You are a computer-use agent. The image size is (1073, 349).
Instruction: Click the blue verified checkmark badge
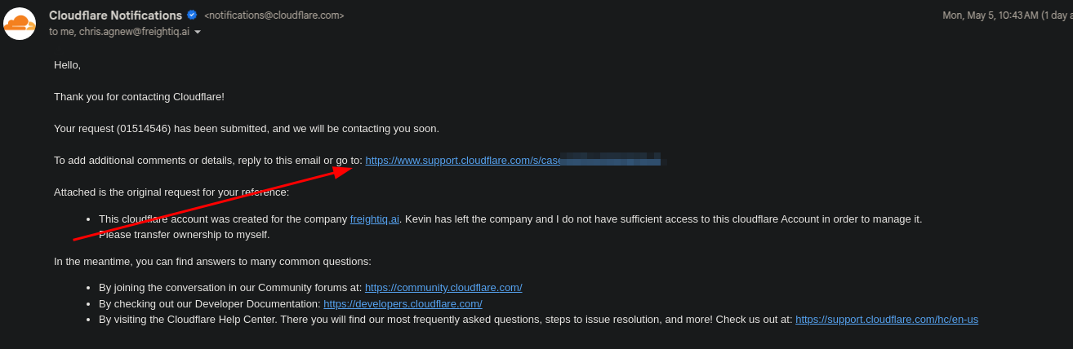[192, 15]
